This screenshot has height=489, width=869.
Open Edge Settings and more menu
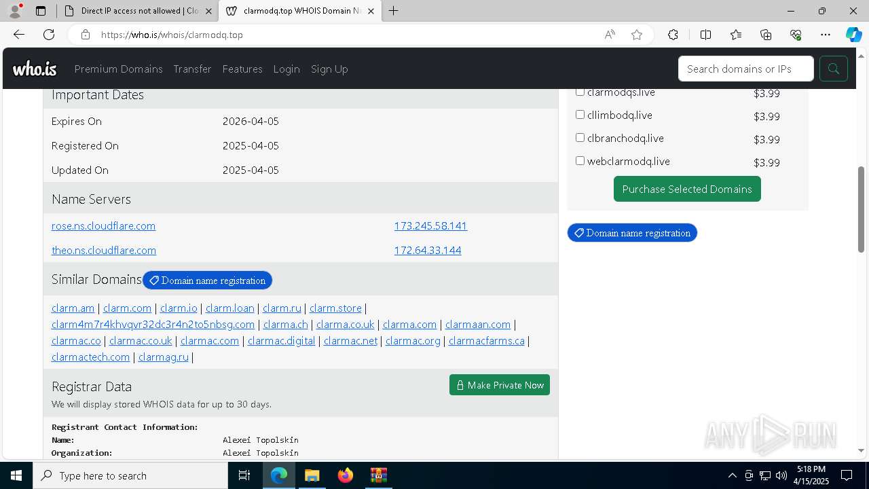(x=826, y=35)
